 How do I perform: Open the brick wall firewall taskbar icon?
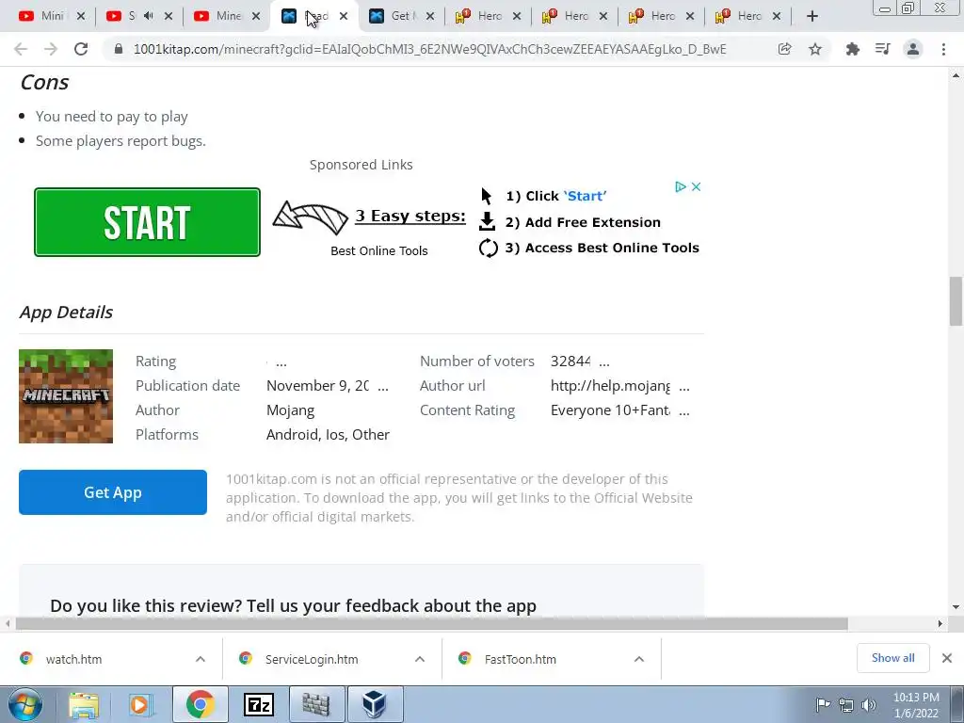(x=316, y=704)
